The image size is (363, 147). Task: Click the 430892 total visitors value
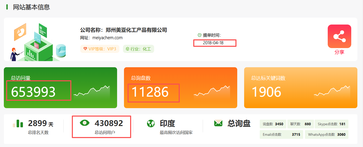pyautogui.click(x=109, y=123)
